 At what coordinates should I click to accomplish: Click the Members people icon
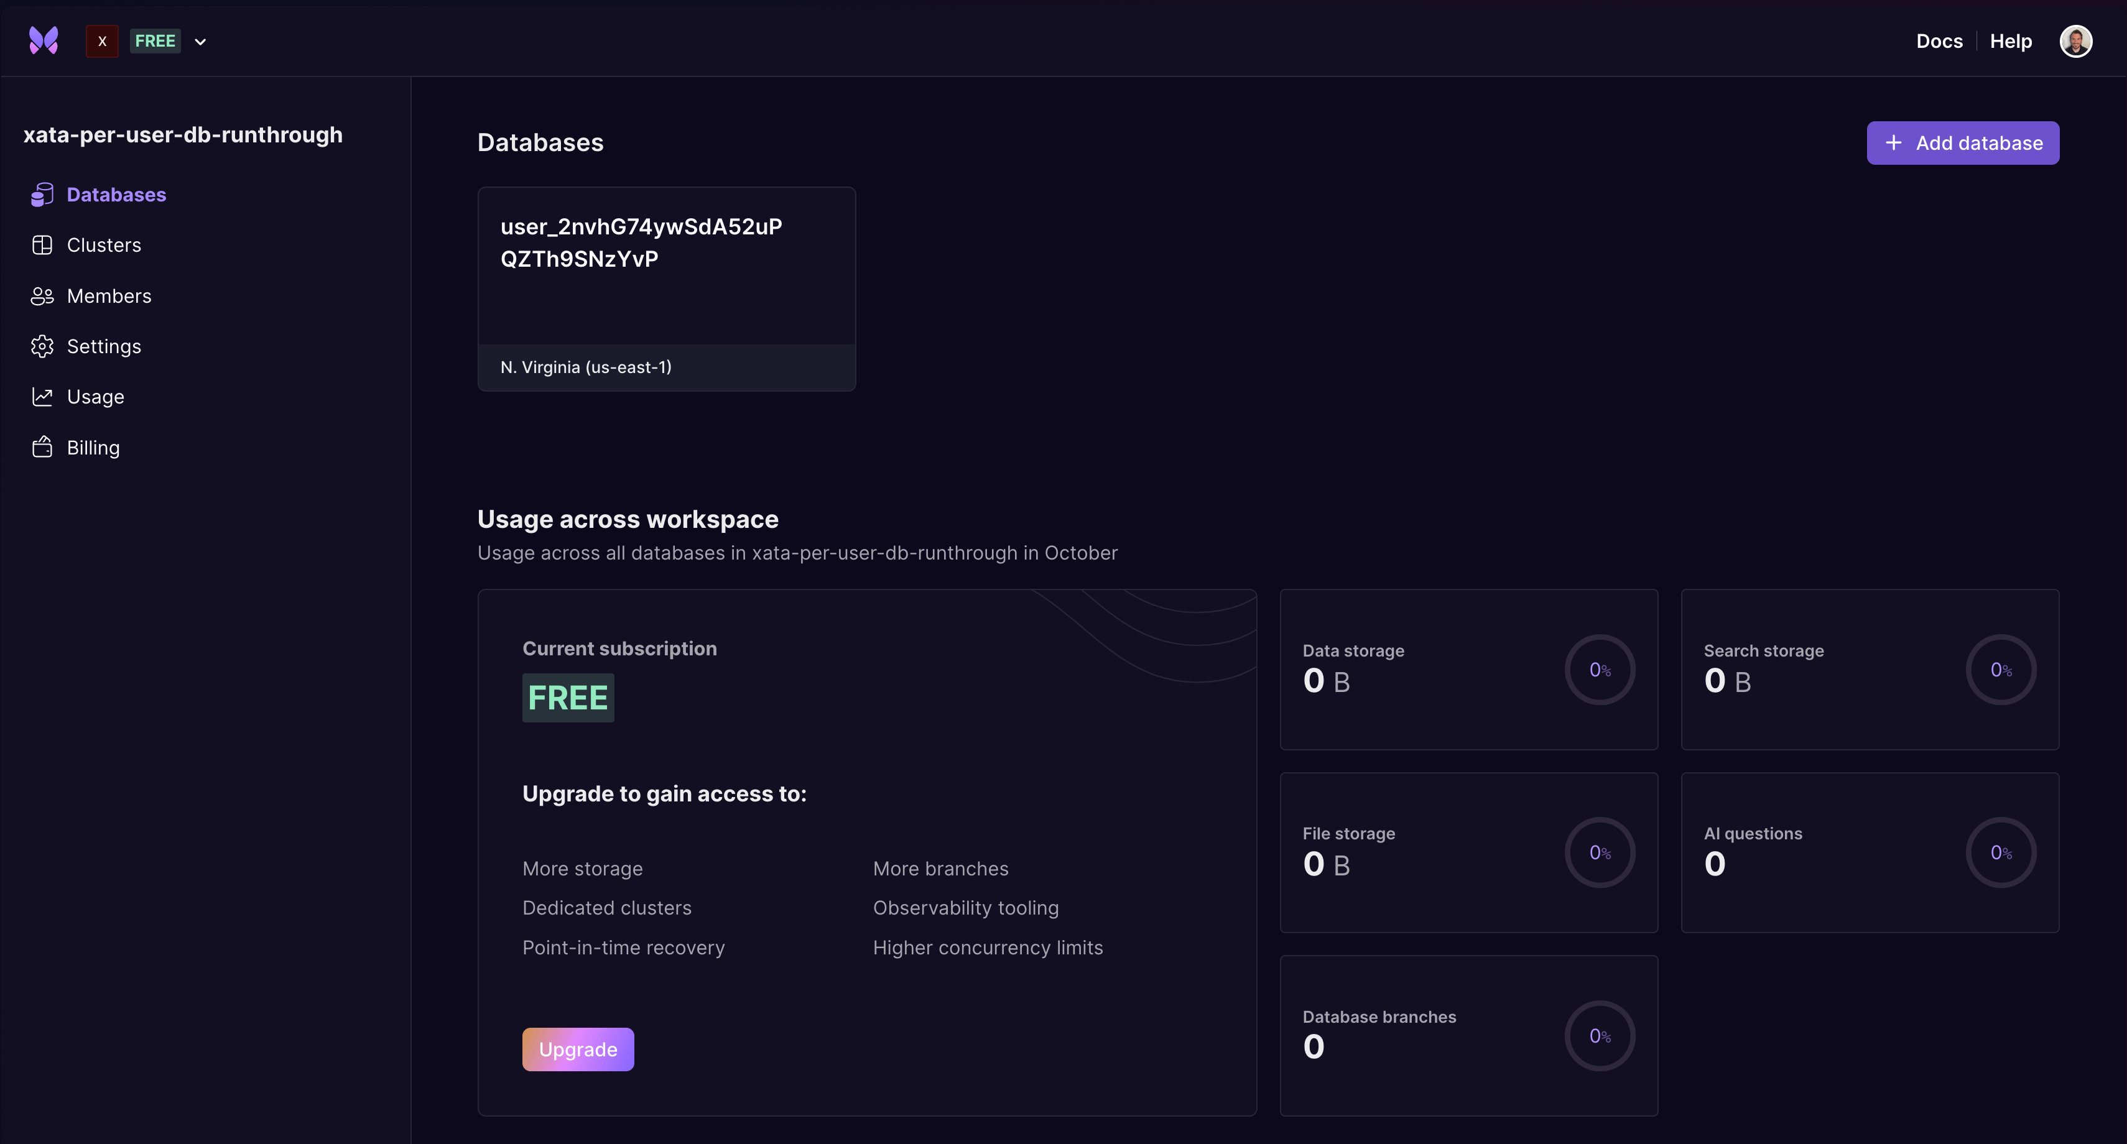click(42, 297)
